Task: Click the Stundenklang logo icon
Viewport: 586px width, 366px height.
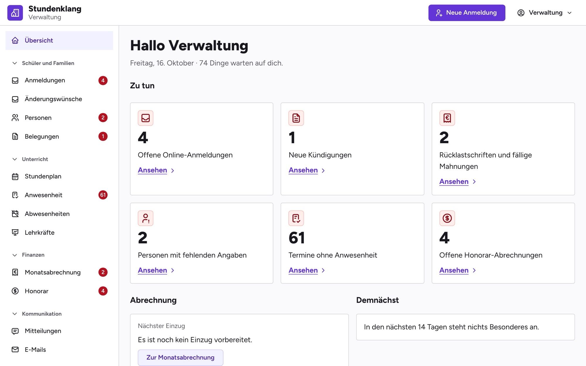Action: pyautogui.click(x=15, y=13)
